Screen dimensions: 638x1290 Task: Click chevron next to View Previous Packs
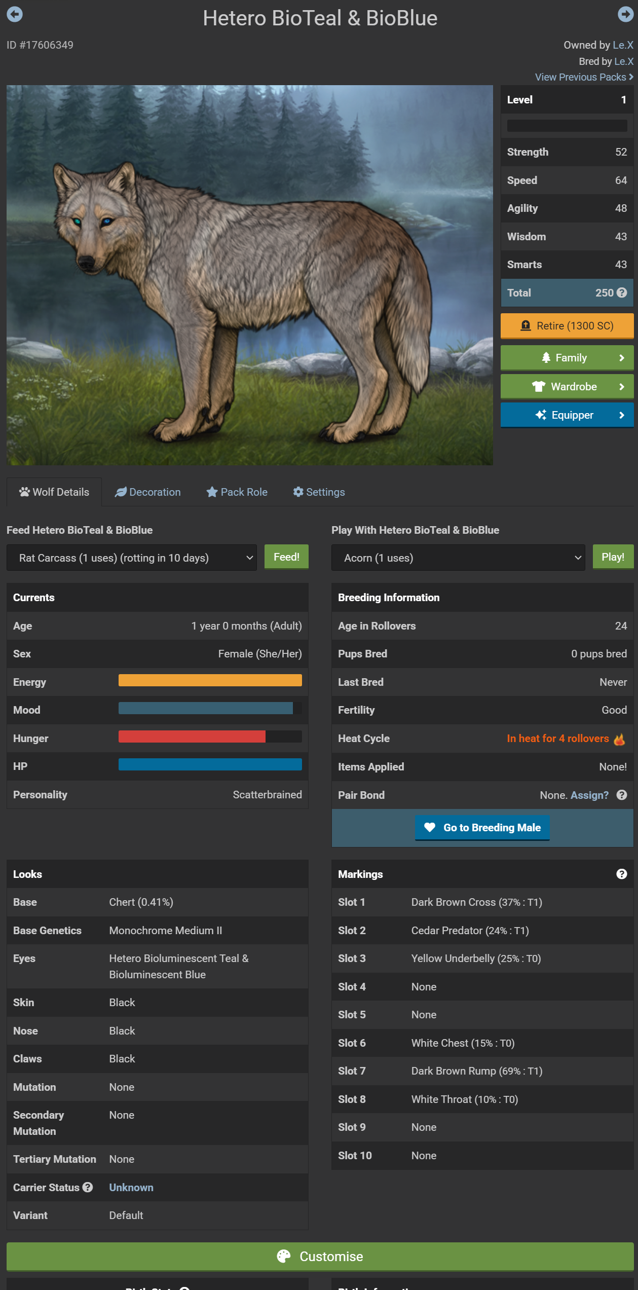[x=631, y=77]
